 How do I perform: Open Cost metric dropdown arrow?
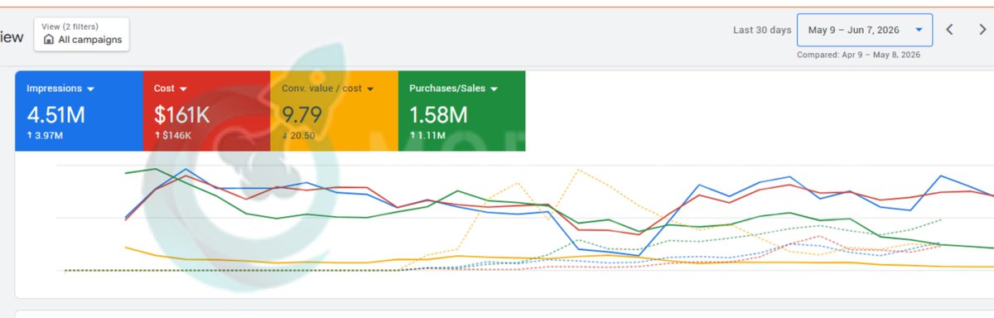pos(183,89)
